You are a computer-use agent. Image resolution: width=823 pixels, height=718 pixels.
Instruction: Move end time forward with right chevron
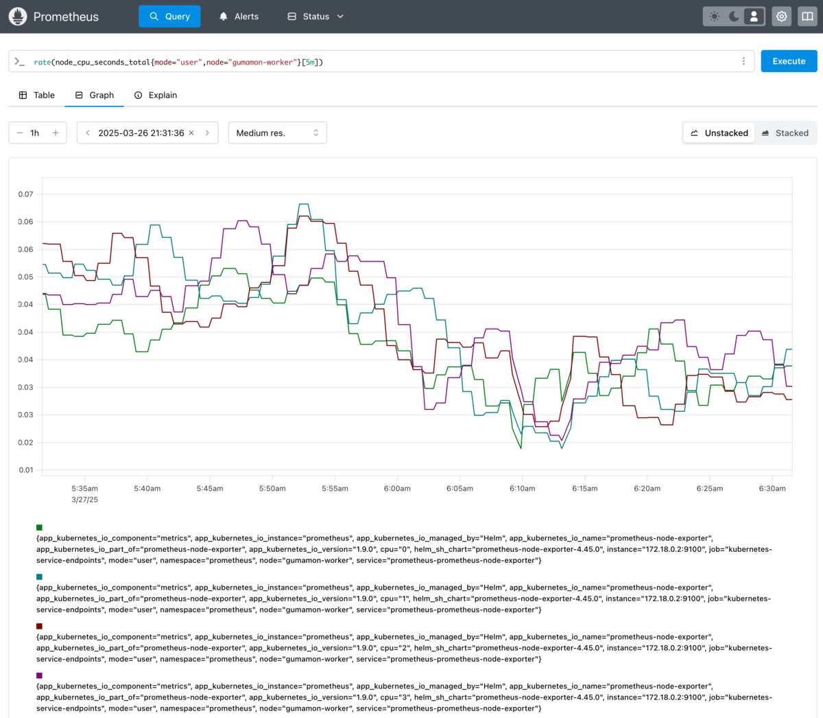tap(207, 133)
